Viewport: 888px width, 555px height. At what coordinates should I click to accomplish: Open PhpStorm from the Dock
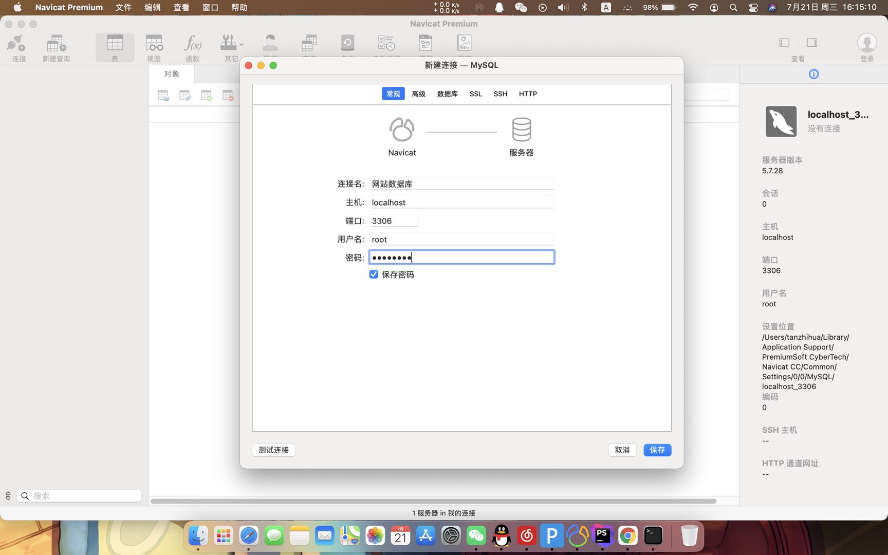pos(602,536)
